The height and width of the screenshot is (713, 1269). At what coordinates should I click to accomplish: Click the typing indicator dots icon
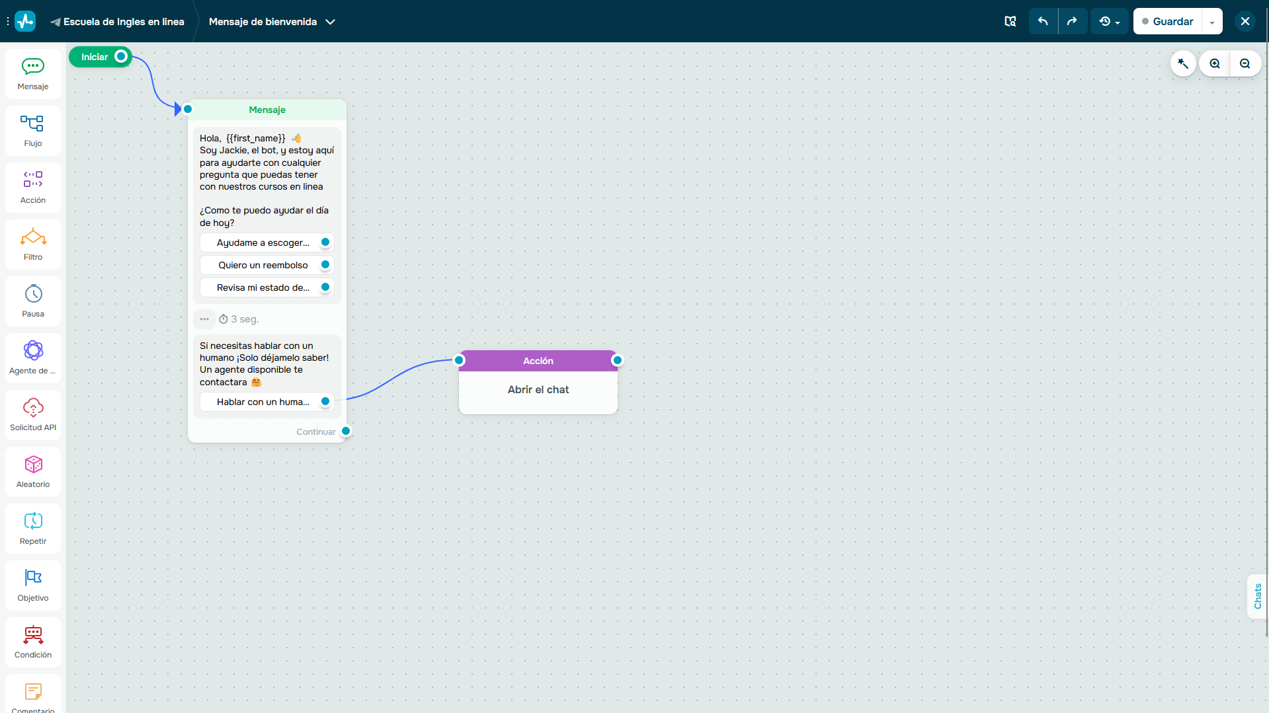tap(204, 319)
